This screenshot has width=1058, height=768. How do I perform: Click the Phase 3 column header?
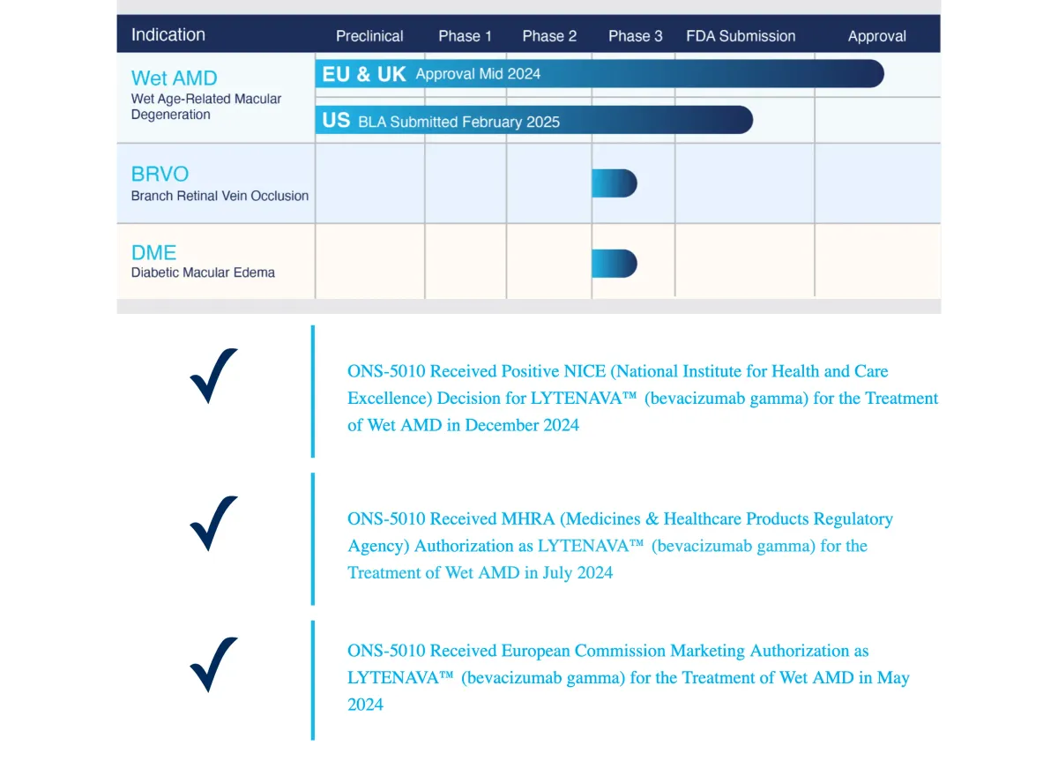click(x=635, y=36)
